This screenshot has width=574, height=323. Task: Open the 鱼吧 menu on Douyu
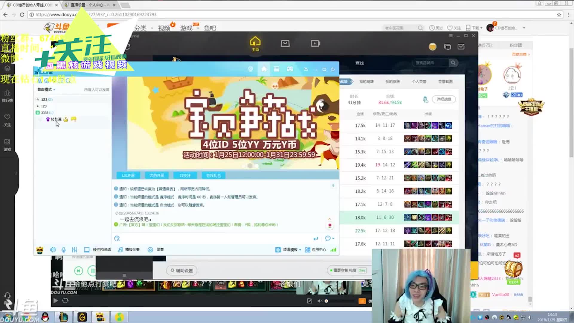click(x=210, y=28)
